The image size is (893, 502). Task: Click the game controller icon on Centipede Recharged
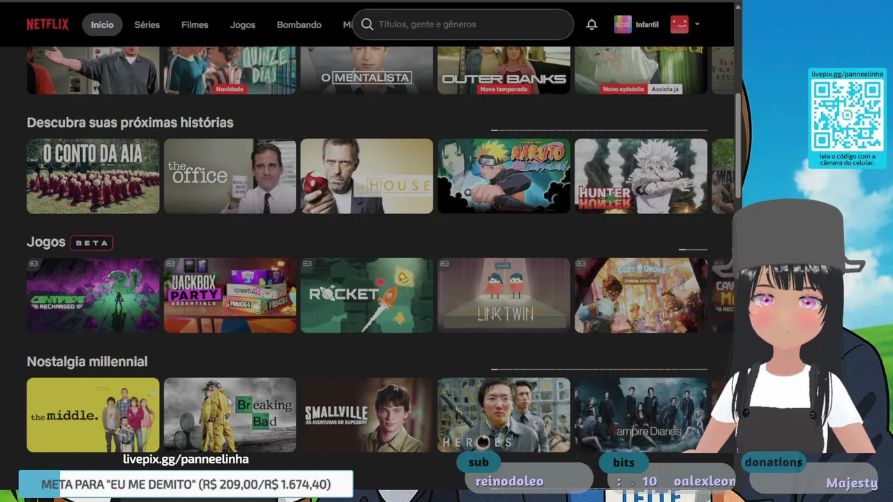click(x=33, y=264)
